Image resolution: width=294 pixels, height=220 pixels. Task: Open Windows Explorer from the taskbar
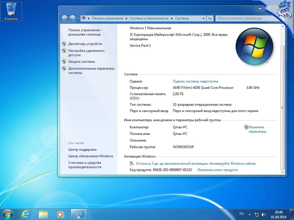tap(43, 214)
